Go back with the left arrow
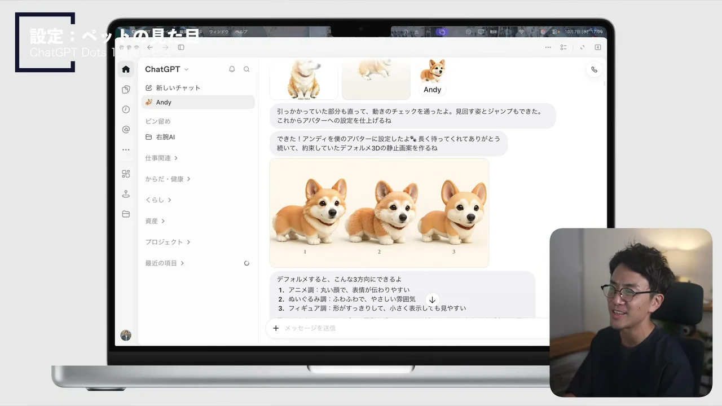 coord(149,47)
